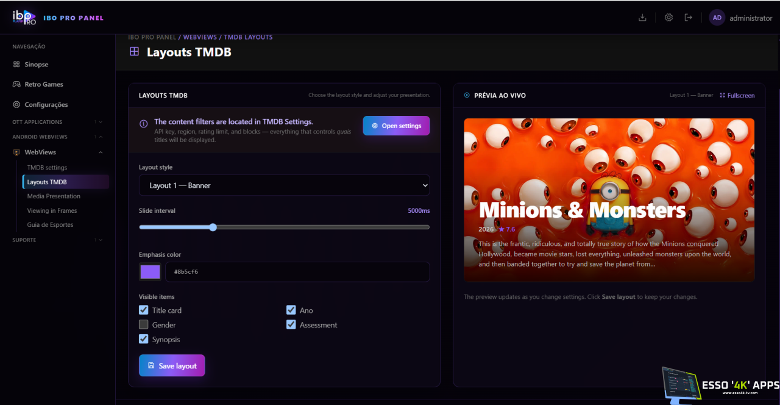Click the Layout 1 — Banner preview label
The height and width of the screenshot is (405, 780).
[x=691, y=95]
